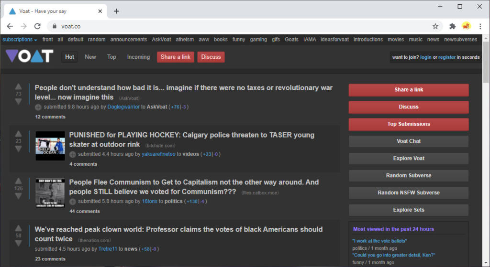The image size is (490, 267).
Task: Click Explore Voat button
Action: [409, 159]
